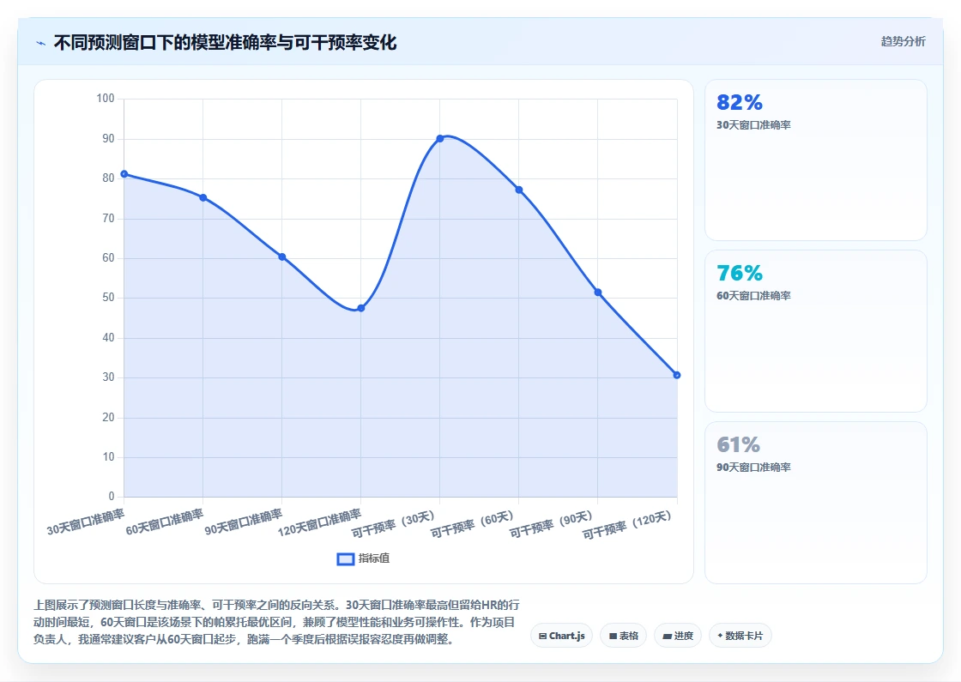Click the 指标值 legend label
The height and width of the screenshot is (682, 961).
click(x=374, y=558)
